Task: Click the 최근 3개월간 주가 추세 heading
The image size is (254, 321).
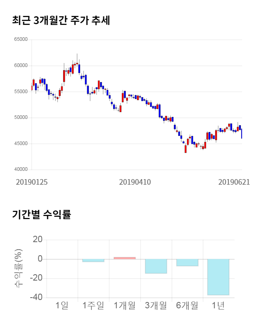Action: [61, 20]
